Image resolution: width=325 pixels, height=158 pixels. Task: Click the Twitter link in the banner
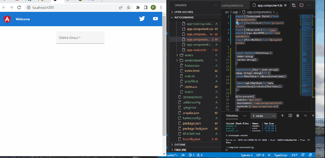click(x=142, y=19)
